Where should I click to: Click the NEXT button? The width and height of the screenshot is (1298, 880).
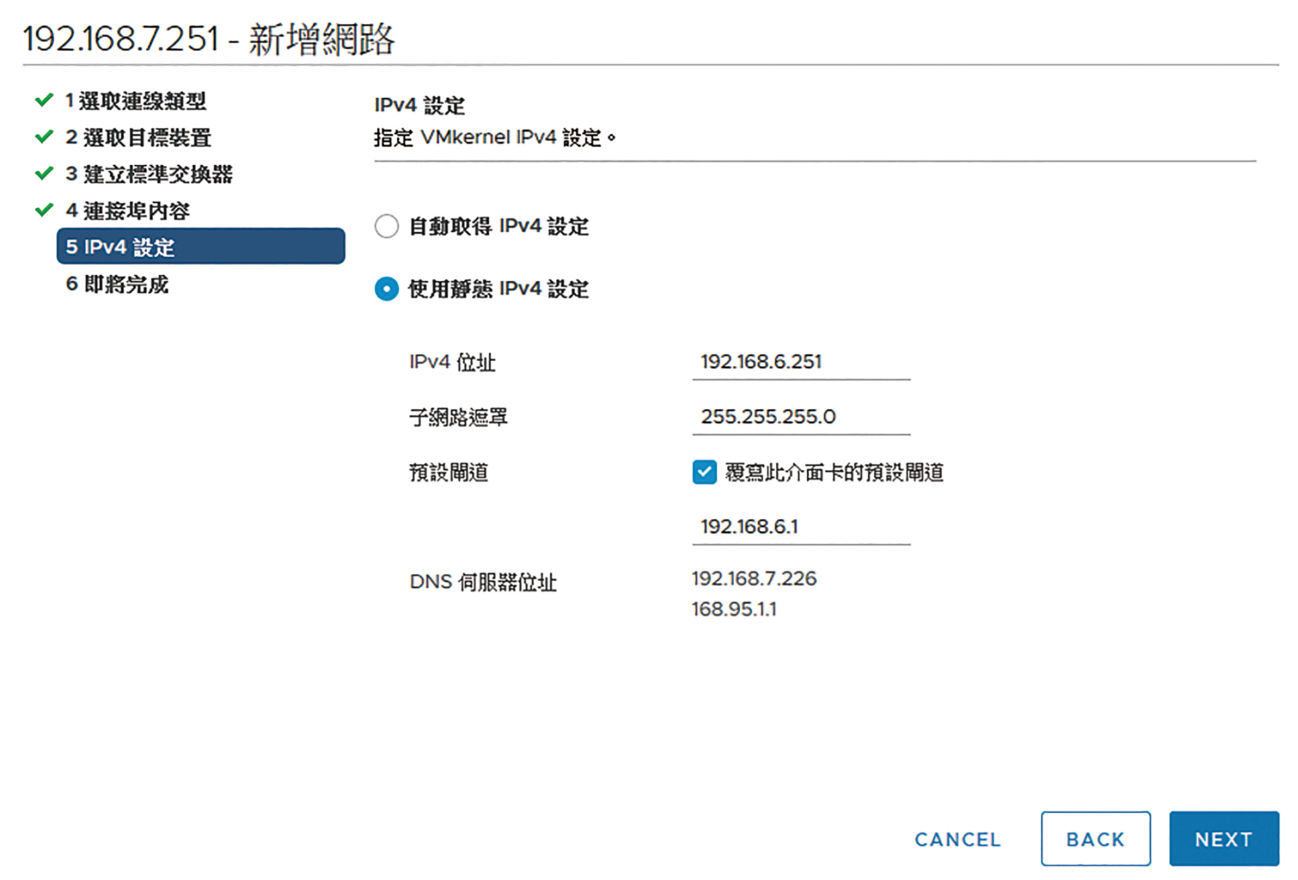coord(1224,839)
